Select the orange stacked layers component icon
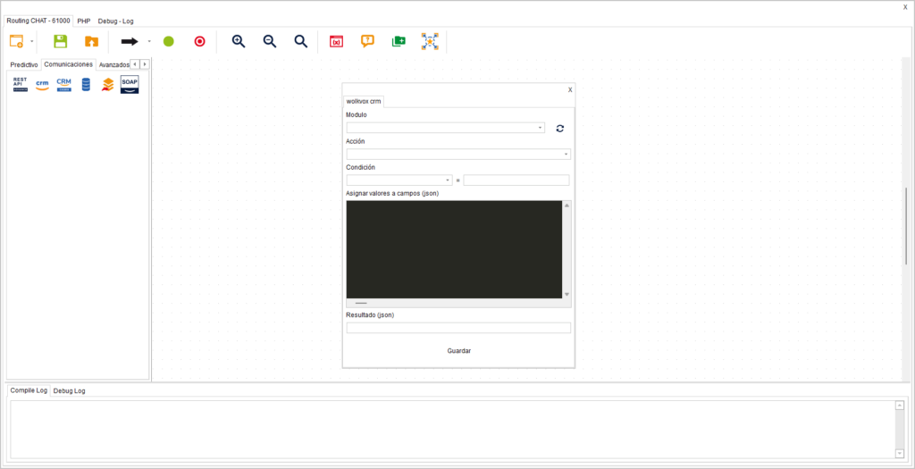This screenshot has height=469, width=915. [107, 85]
